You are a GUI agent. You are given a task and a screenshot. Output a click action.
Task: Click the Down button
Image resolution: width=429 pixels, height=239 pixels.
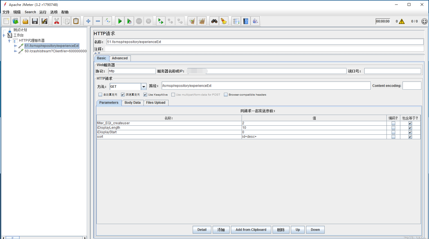315,230
